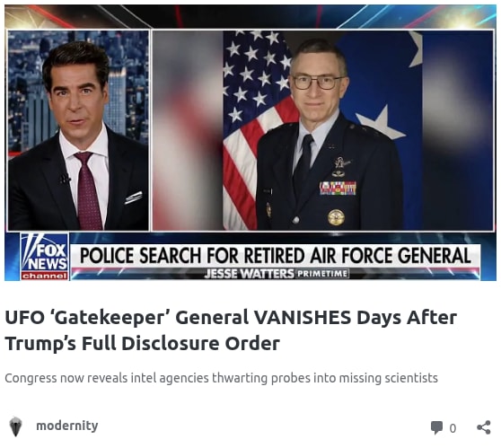This screenshot has width=501, height=448.
Task: Click the gold badge on general's jacket
Action: tap(336, 217)
